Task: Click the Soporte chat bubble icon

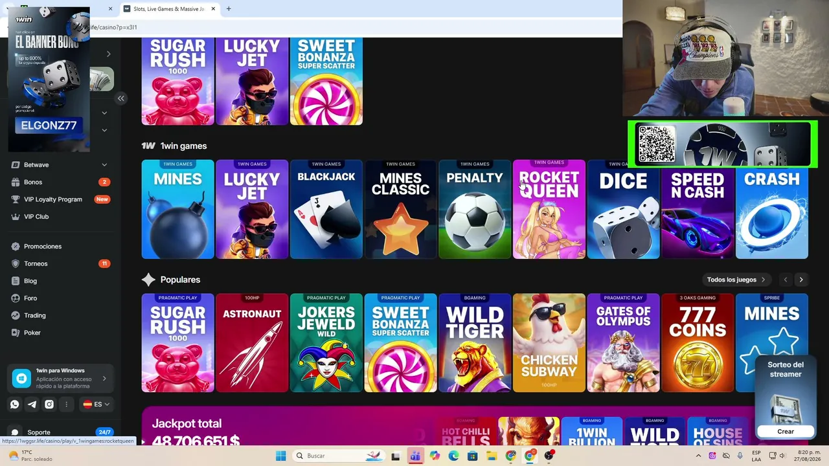Action: 15,432
